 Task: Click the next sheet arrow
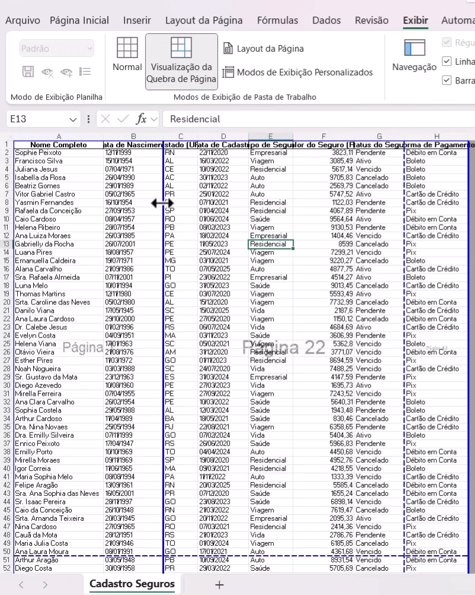point(45,585)
